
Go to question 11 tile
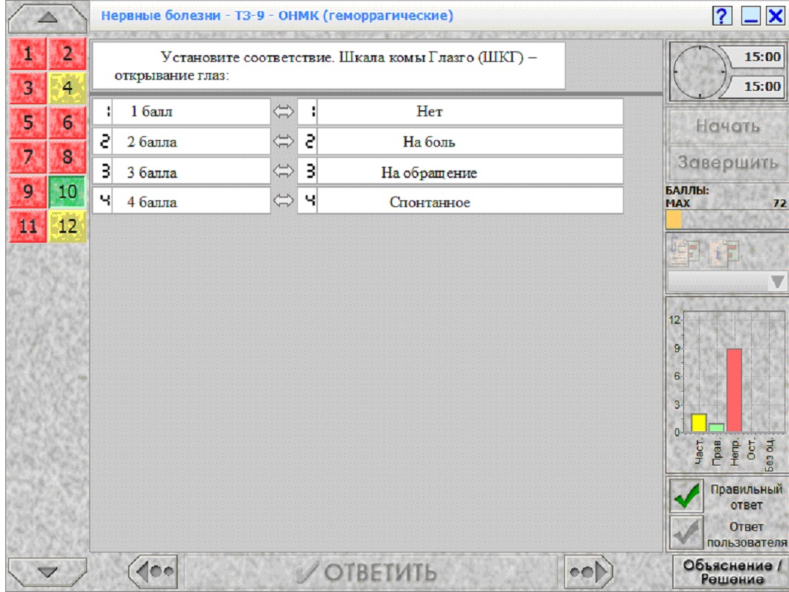coord(28,226)
